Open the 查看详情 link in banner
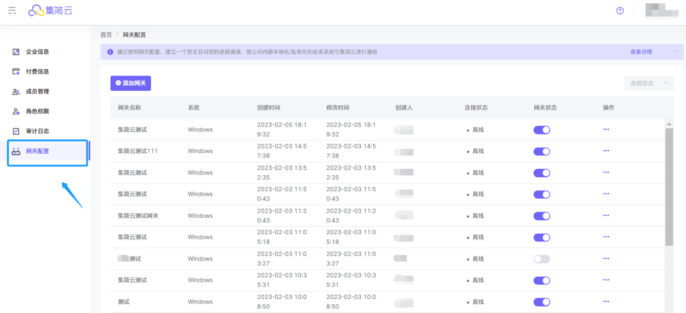 tap(640, 52)
